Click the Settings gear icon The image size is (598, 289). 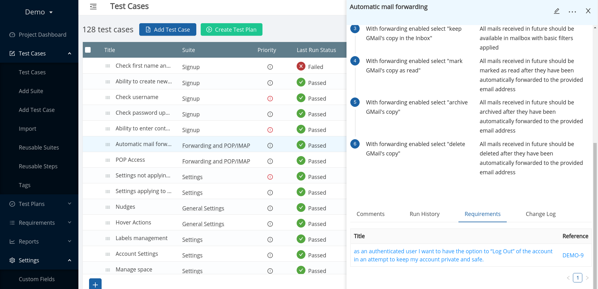12,260
